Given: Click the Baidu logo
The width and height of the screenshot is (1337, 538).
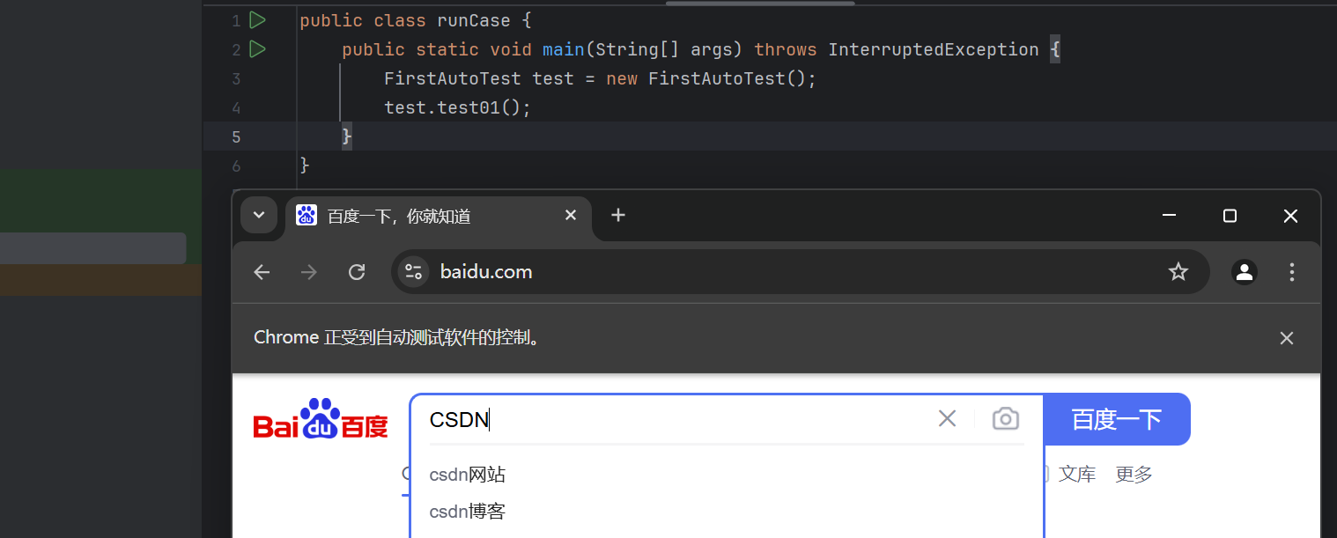Looking at the screenshot, I should [321, 419].
